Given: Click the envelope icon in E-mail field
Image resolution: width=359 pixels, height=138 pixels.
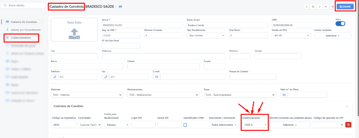Looking at the screenshot, I should point(156,77).
